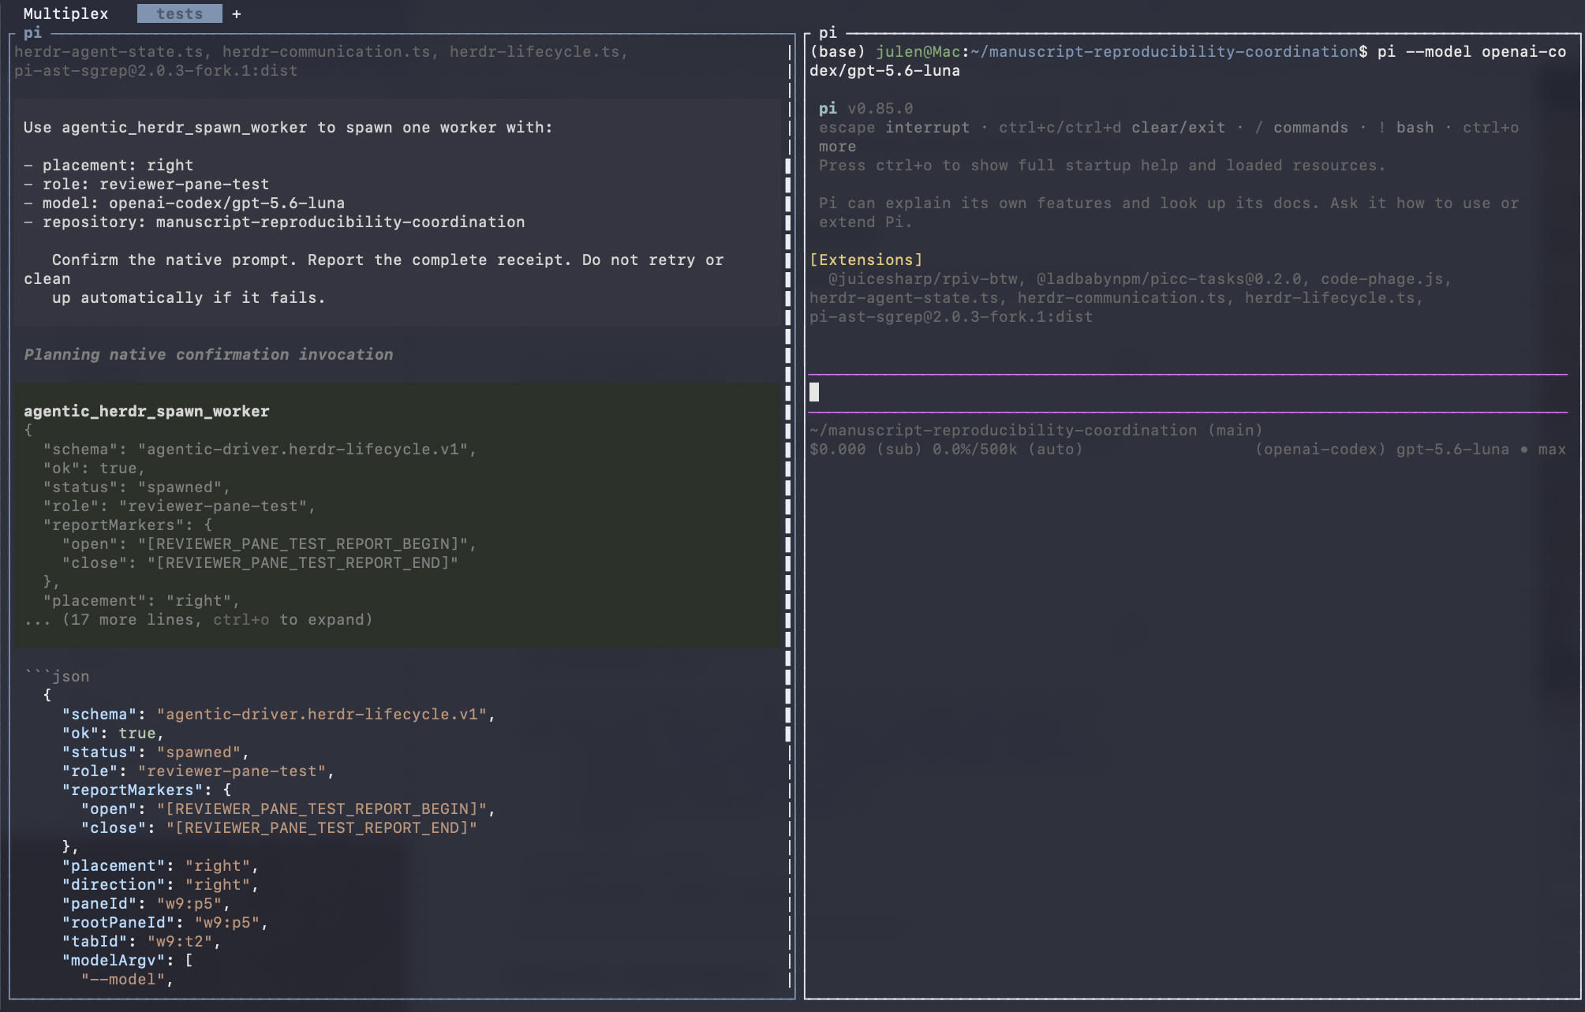
Task: Click 'Planning native confirmation invocation' status line
Action: pyautogui.click(x=208, y=354)
